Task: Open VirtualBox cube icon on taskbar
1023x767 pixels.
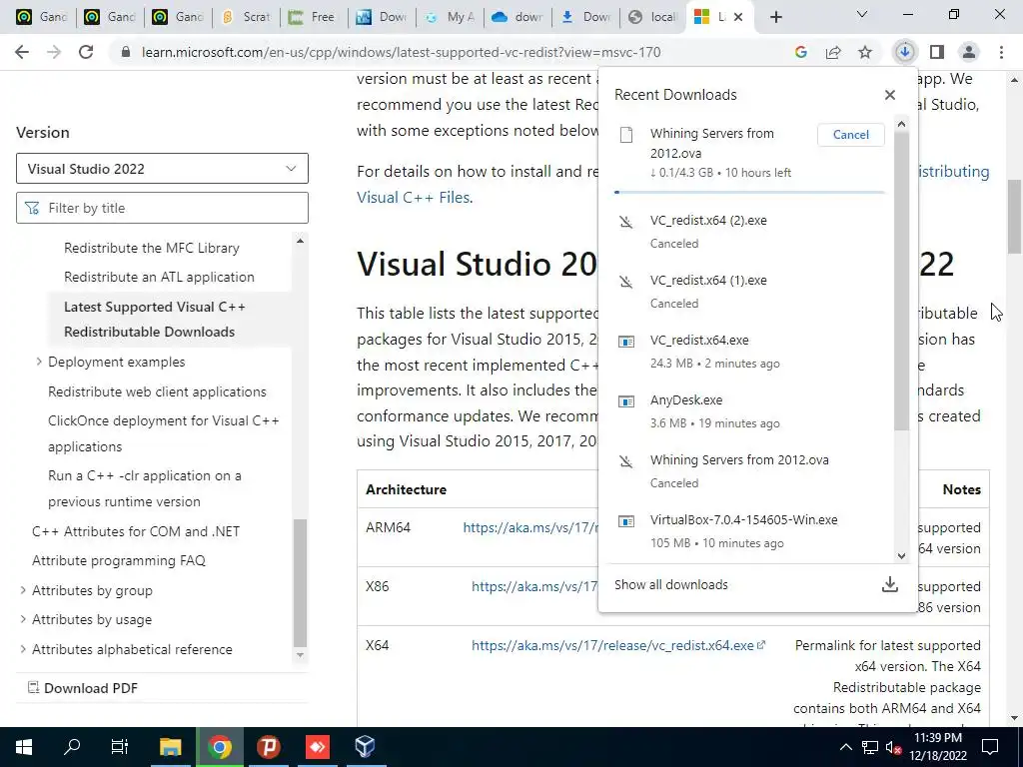Action: (365, 747)
